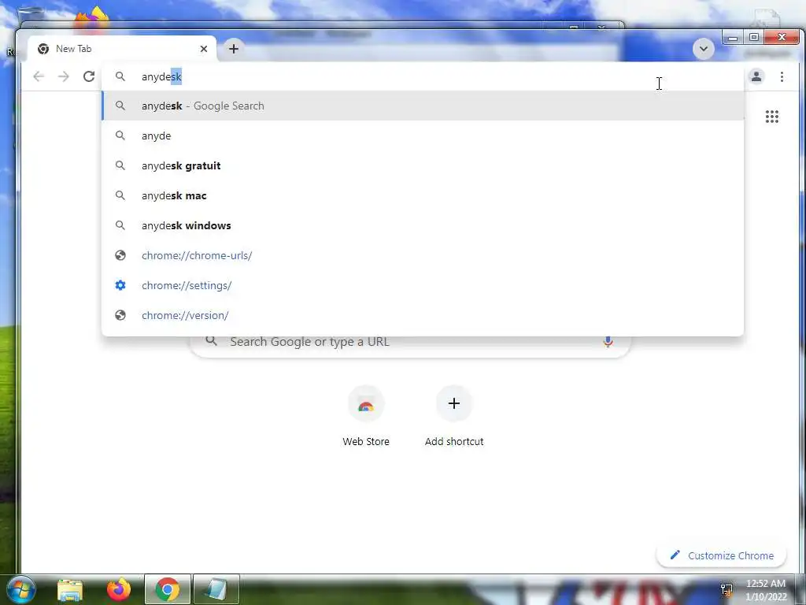Click the gear icon beside chrome://settings/
Screen dimensions: 806x605
click(120, 285)
